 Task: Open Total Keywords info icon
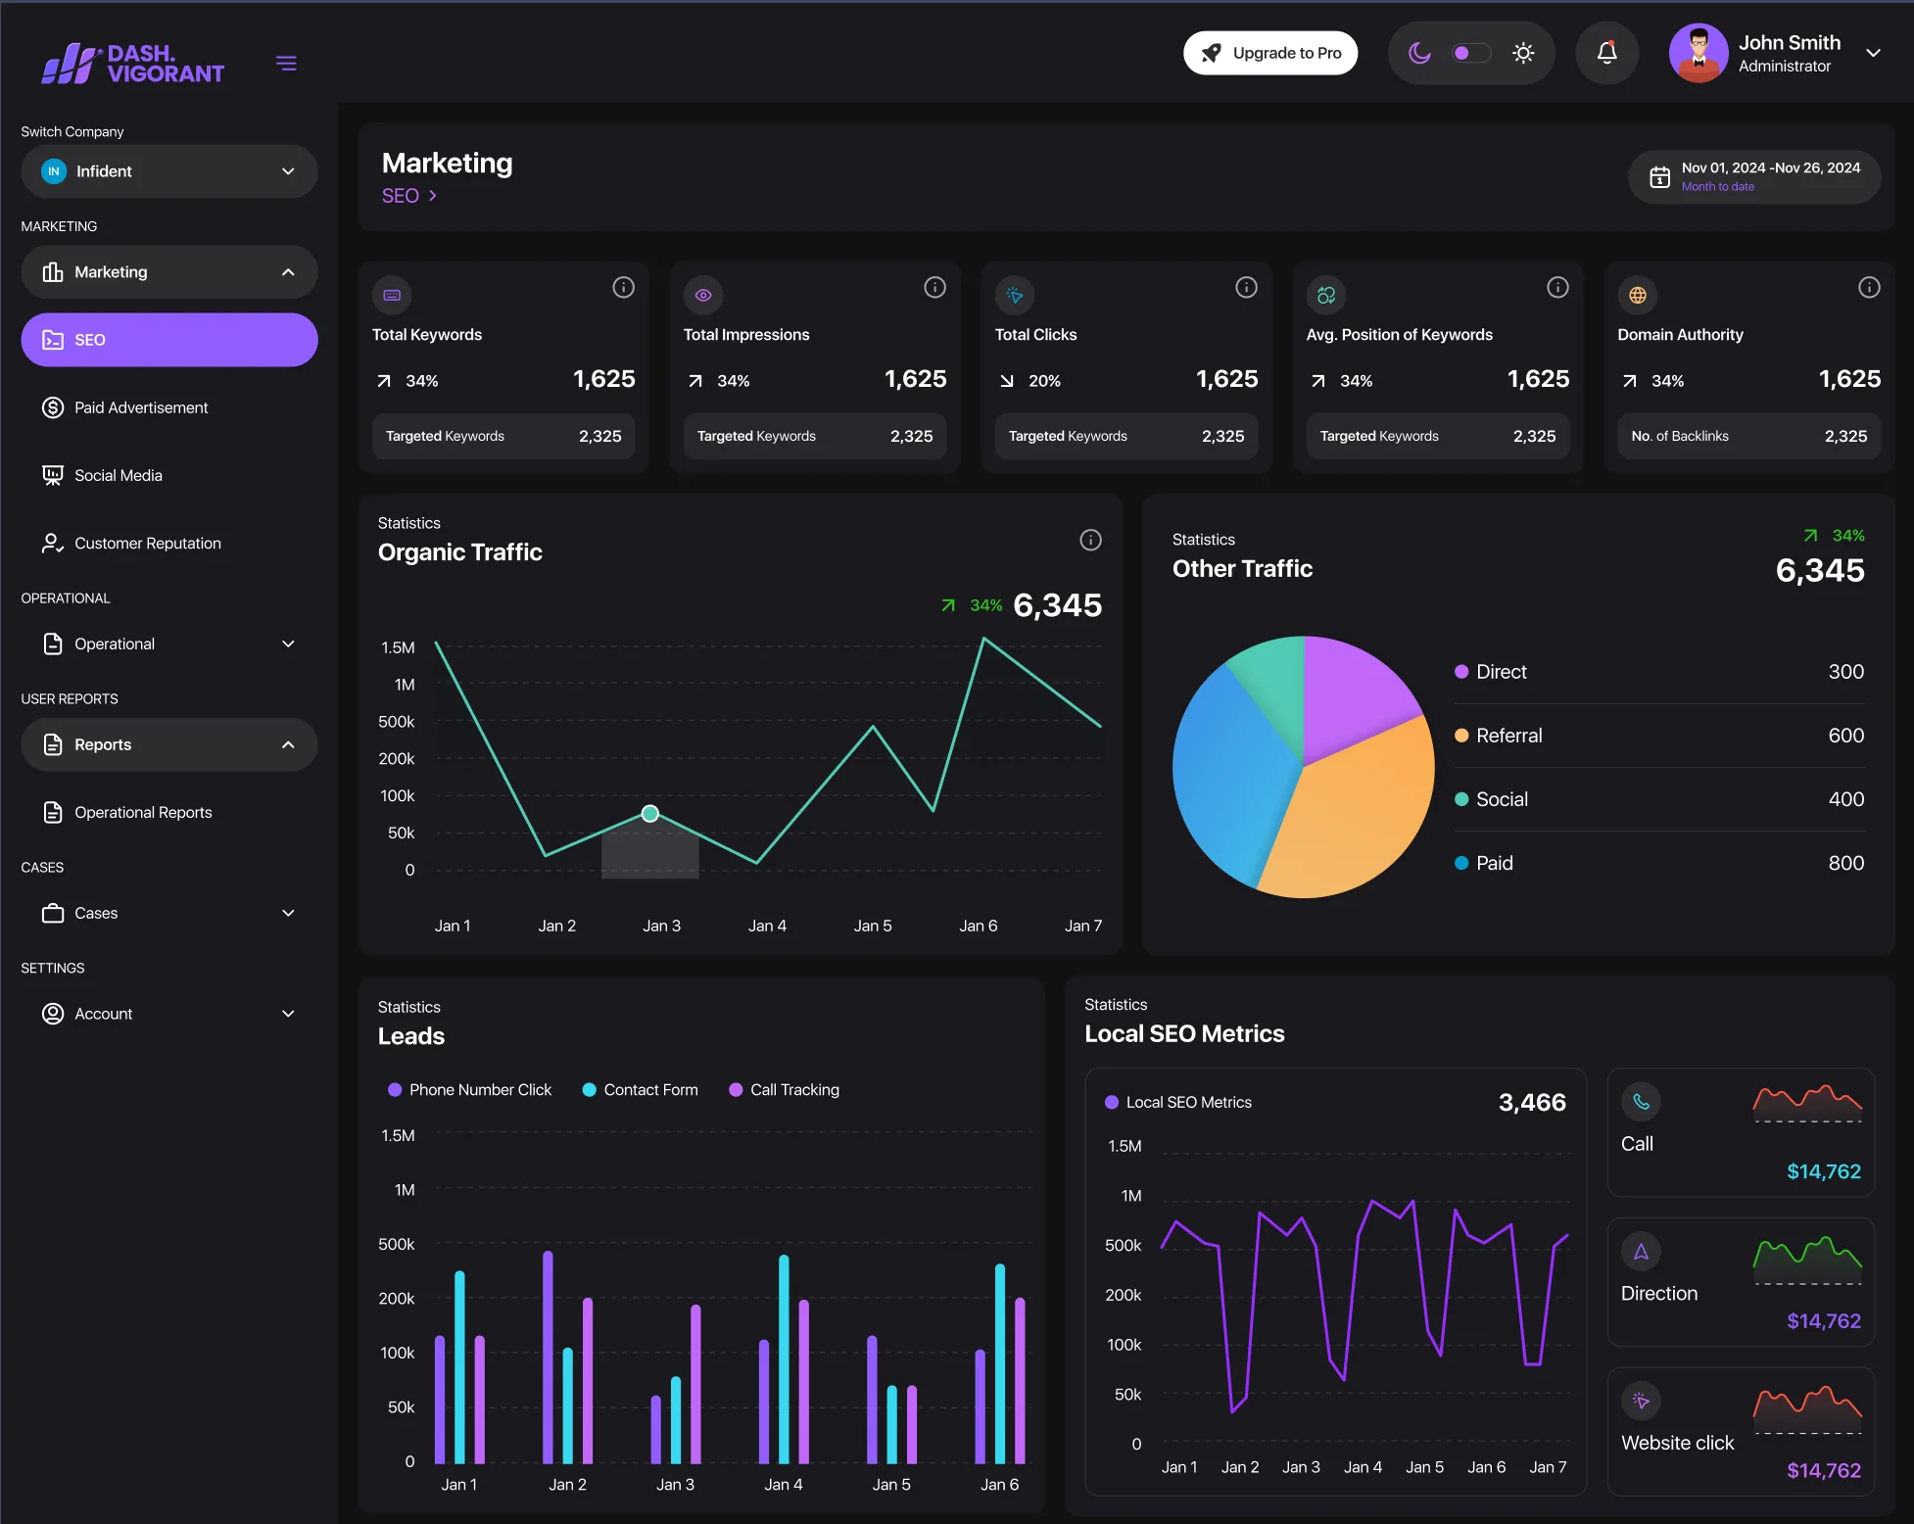623,287
